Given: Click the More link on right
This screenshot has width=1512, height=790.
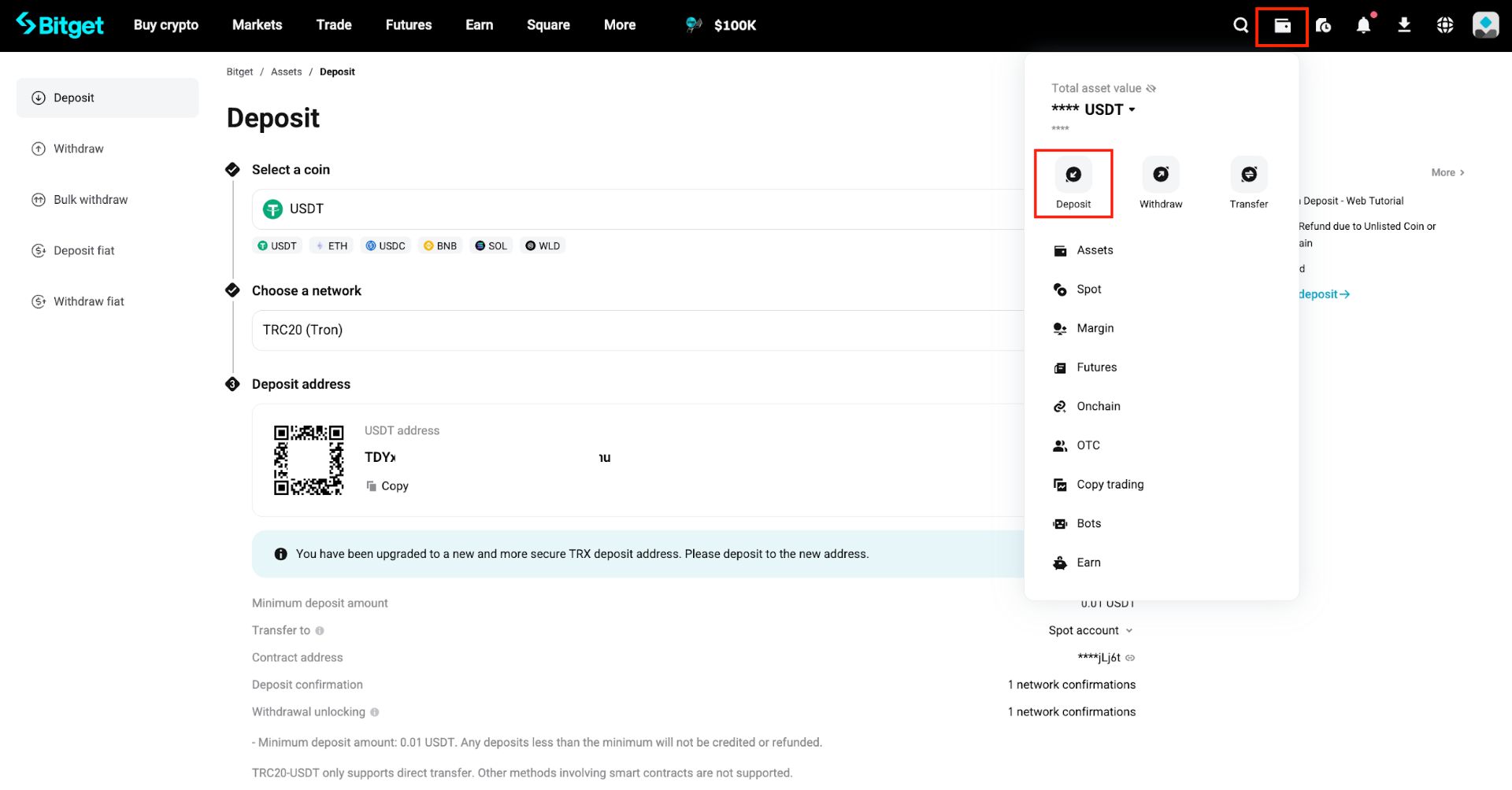Looking at the screenshot, I should (1447, 172).
